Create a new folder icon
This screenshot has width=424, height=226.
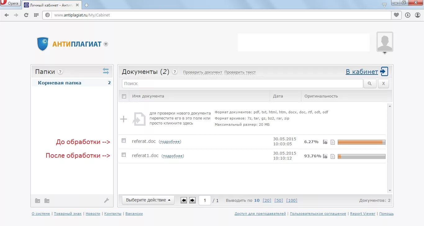point(38,201)
